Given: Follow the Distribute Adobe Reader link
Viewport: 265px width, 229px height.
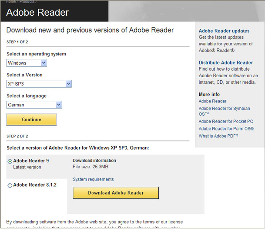Looking at the screenshot, I should [225, 63].
